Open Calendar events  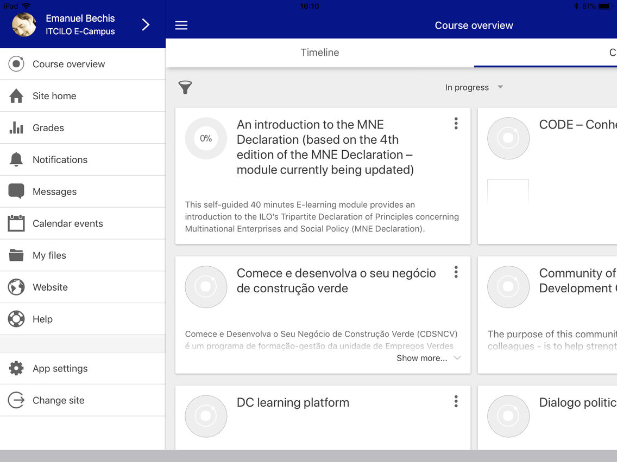tap(67, 223)
